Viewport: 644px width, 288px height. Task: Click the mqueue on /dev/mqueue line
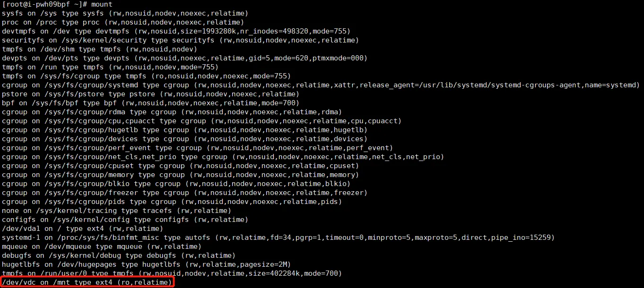coord(102,246)
